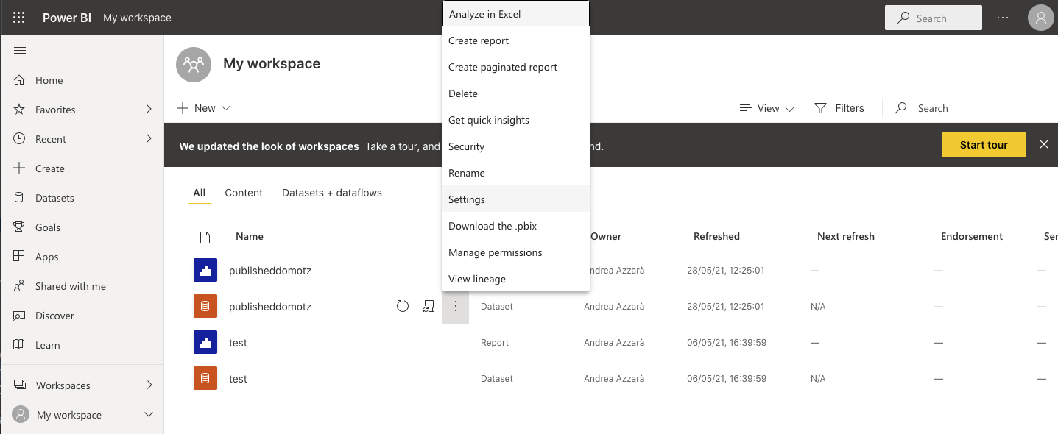Open Datasets in the sidebar

point(82,198)
